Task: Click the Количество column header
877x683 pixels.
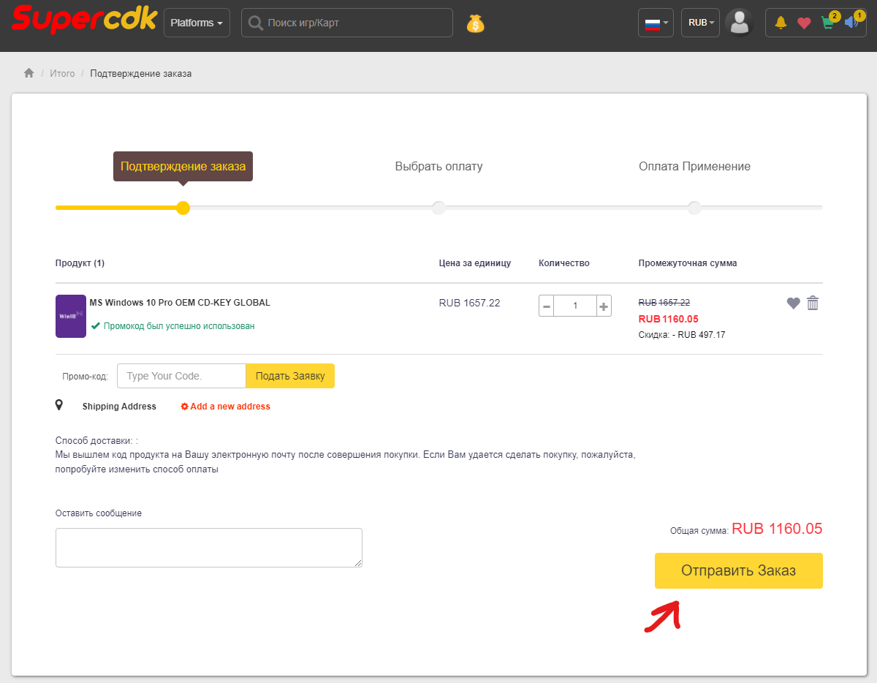Action: 564,263
